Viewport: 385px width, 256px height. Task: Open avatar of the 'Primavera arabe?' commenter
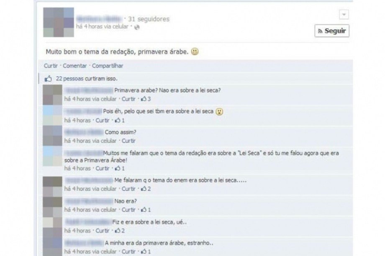coord(53,94)
